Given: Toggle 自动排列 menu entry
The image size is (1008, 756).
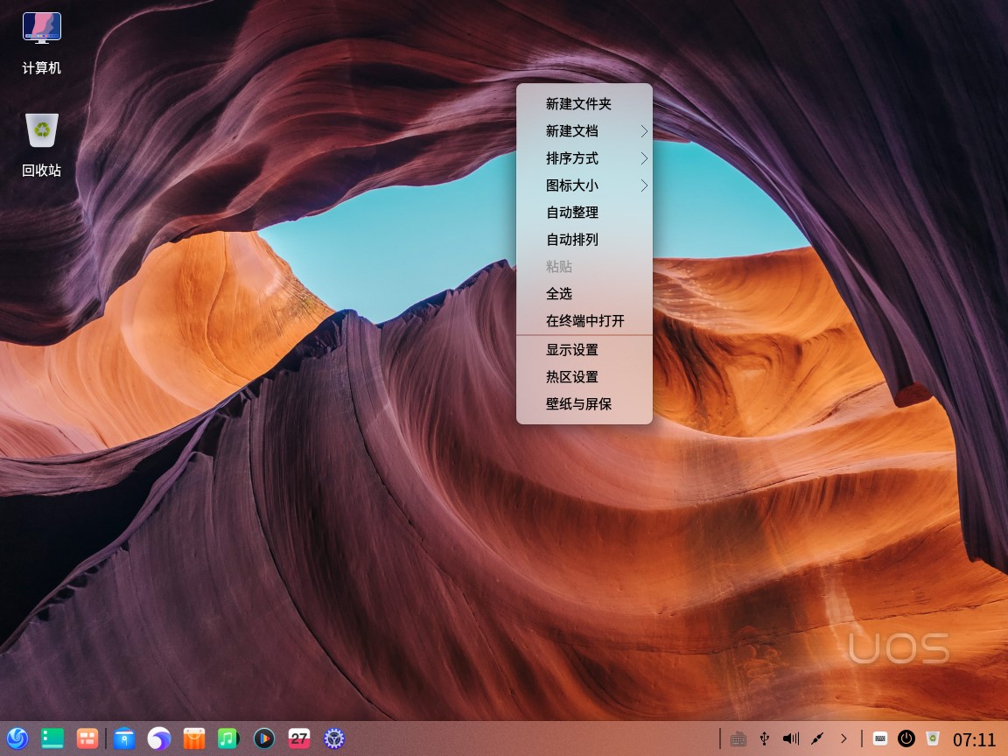Looking at the screenshot, I should point(584,239).
